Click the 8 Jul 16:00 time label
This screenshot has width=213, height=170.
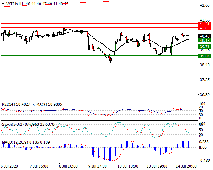coord(68,166)
